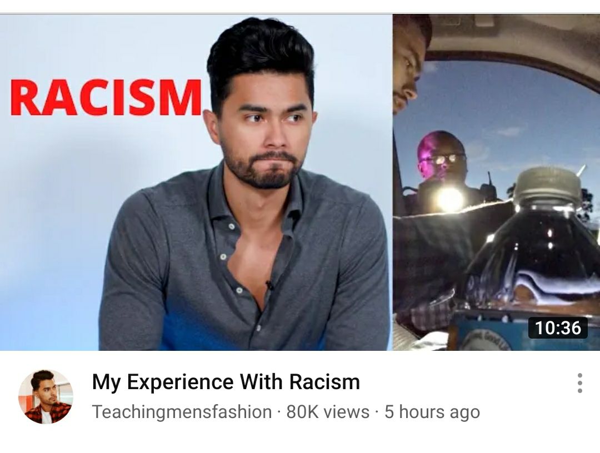Open the Teachingmensfashion channel avatar
Screen dimensions: 600x453
(x=46, y=396)
